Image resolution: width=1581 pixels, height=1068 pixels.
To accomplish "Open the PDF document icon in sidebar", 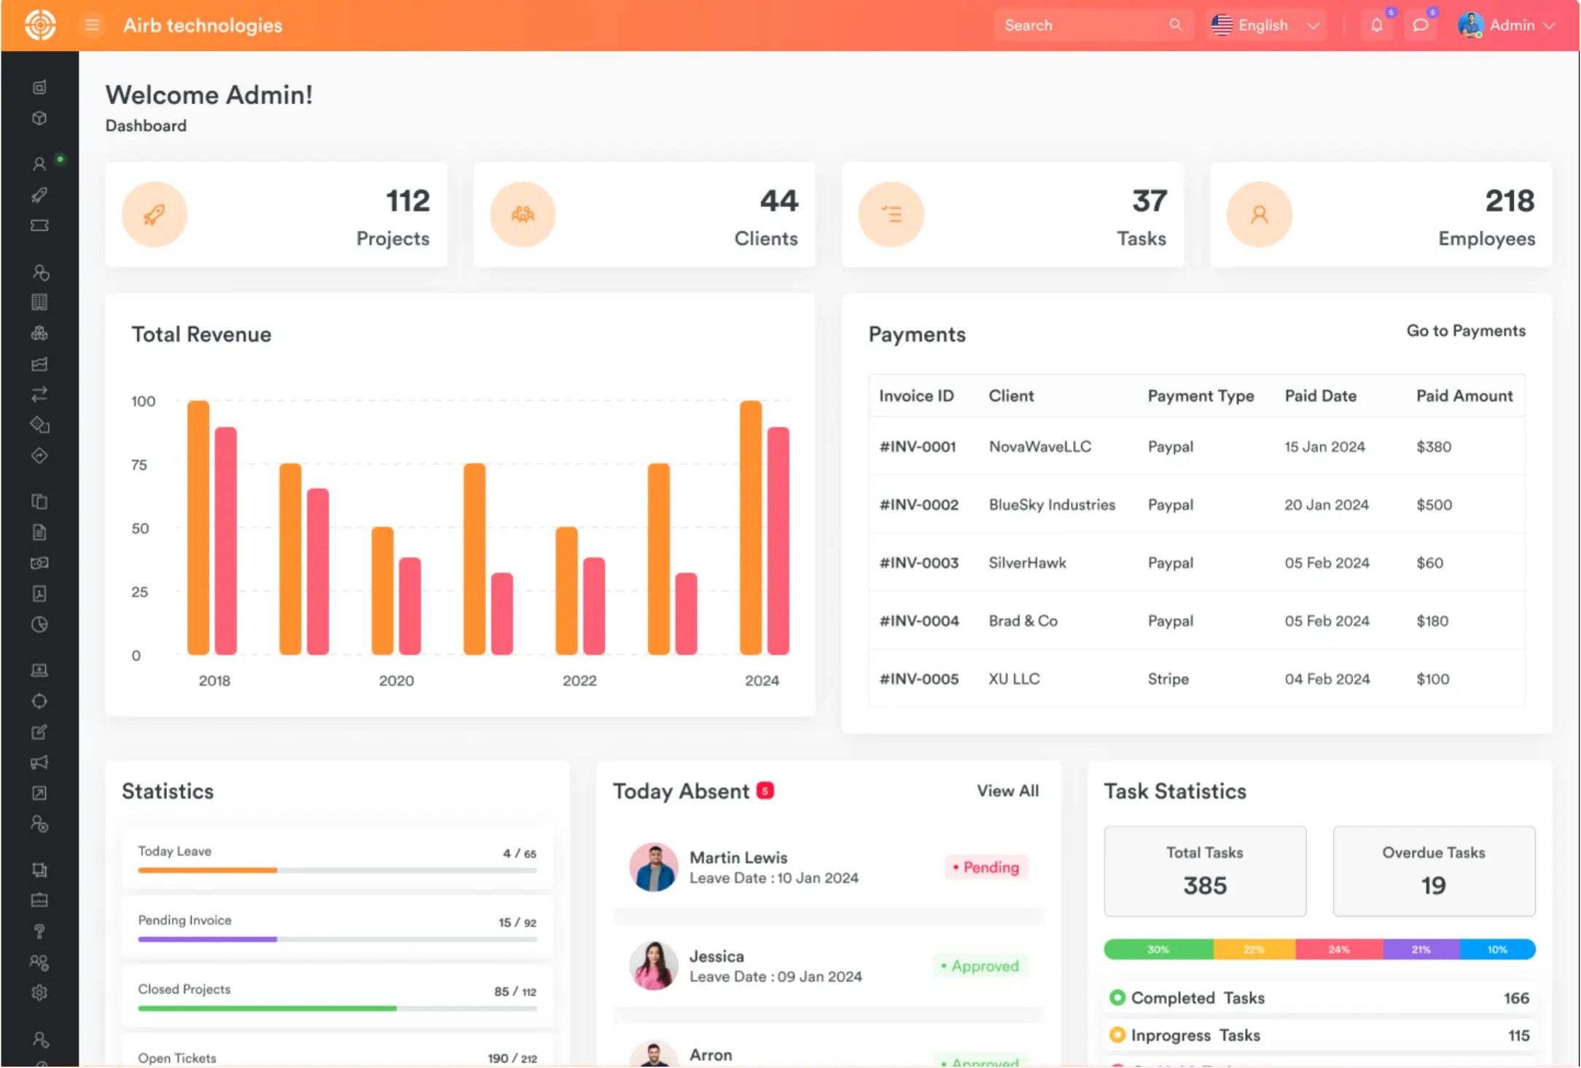I will (x=39, y=594).
